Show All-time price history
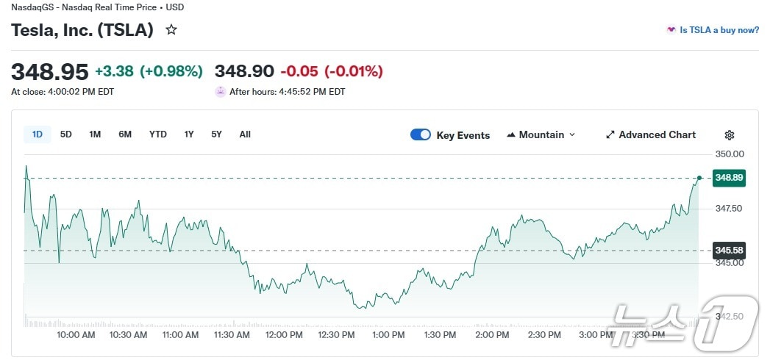 [245, 134]
